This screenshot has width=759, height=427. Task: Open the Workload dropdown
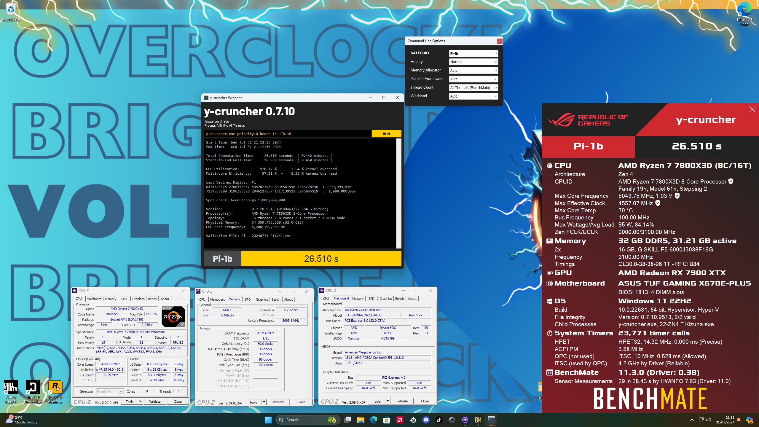point(473,96)
